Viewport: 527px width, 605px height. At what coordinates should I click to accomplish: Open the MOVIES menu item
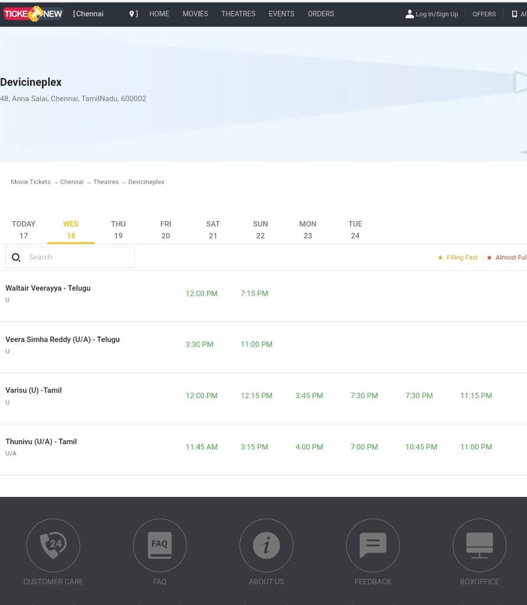click(195, 14)
